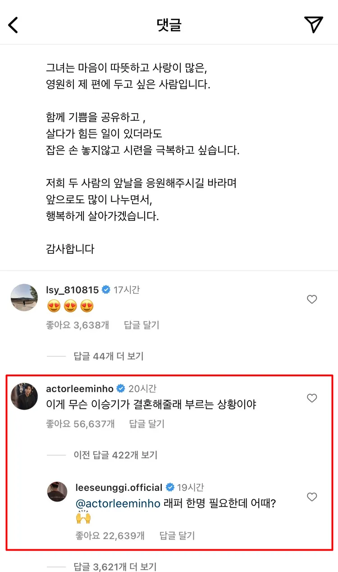
Task: Reply to lsy_810815's comment
Action: [x=141, y=325]
